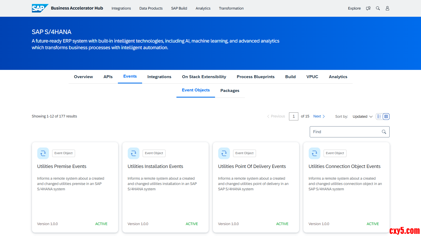
Task: Click the Utilities Premise Events card icon
Action: coord(43,153)
